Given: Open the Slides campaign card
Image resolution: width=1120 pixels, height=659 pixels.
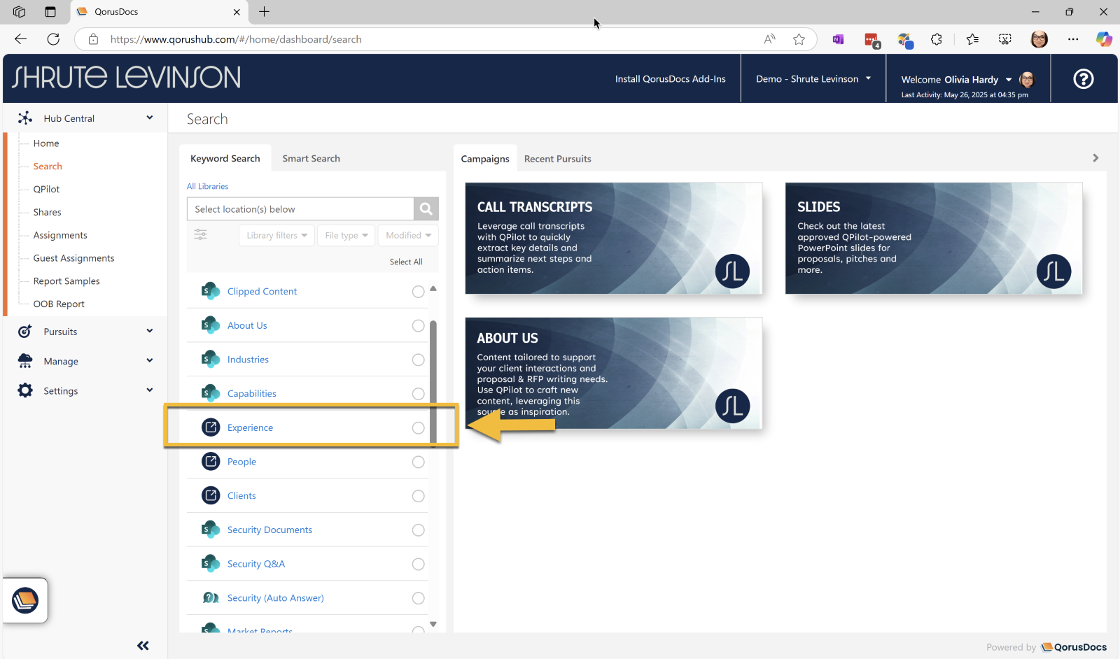Looking at the screenshot, I should tap(934, 238).
